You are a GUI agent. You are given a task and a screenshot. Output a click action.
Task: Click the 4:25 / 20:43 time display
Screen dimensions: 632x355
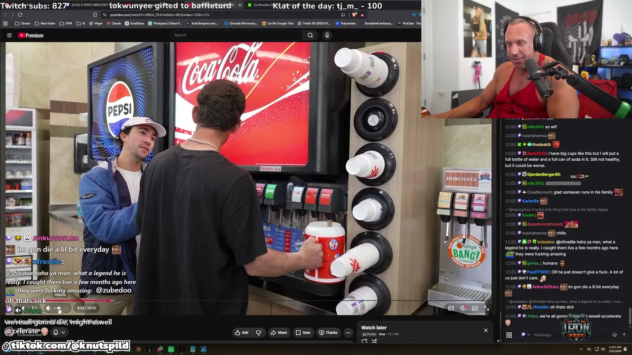point(86,308)
